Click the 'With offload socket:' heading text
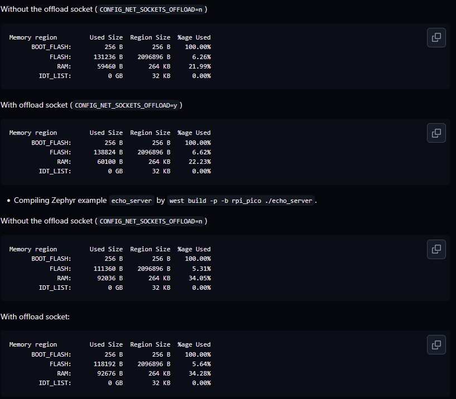The height and width of the screenshot is (399, 456). pos(35,317)
